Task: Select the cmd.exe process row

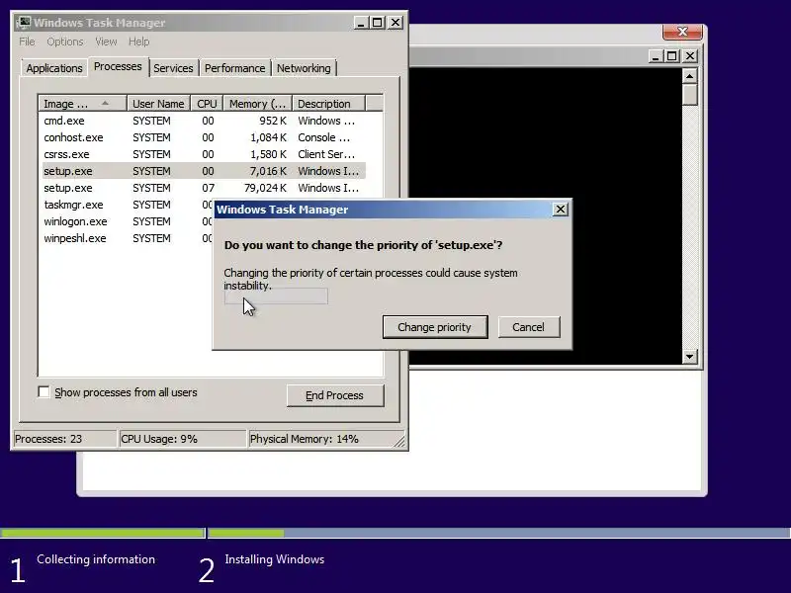Action: click(x=205, y=121)
